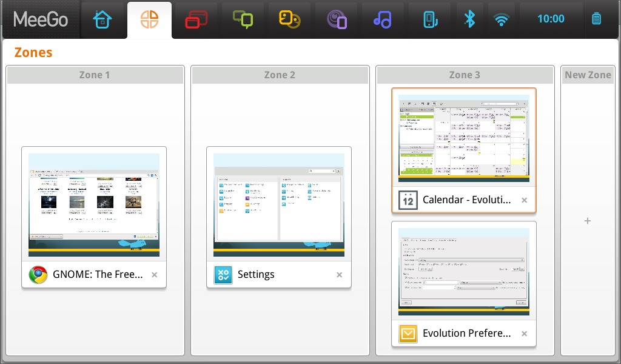Close the Evolution Preferences window
This screenshot has width=621, height=364.
tap(525, 334)
